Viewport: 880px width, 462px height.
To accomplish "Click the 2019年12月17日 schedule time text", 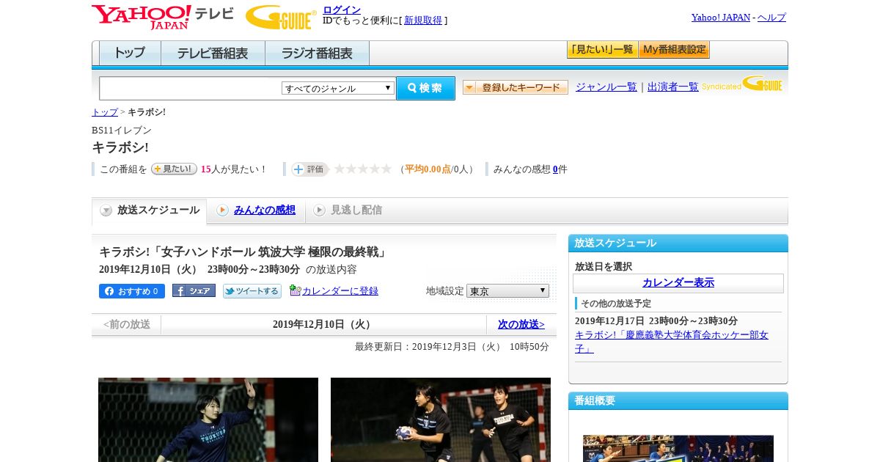I will (656, 320).
